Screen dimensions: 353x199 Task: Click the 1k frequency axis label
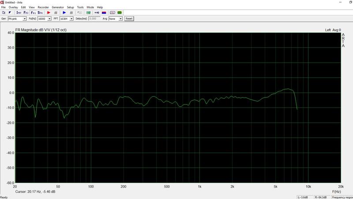pyautogui.click(x=199, y=187)
